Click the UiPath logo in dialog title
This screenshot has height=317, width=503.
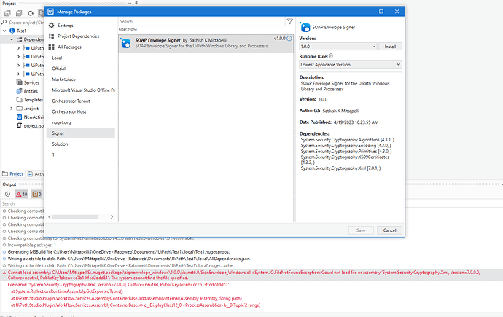tap(51, 12)
